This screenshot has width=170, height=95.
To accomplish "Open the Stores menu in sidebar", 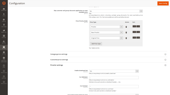I will pos(4,47).
